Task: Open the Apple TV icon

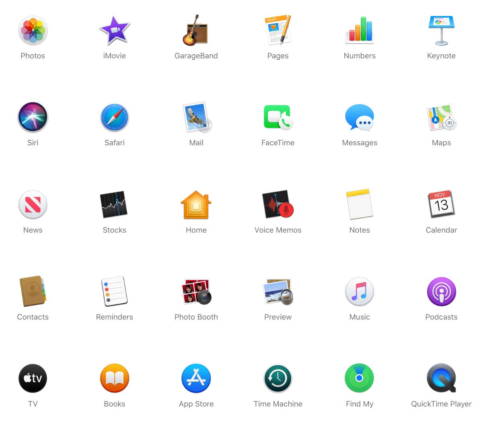Action: pyautogui.click(x=33, y=378)
